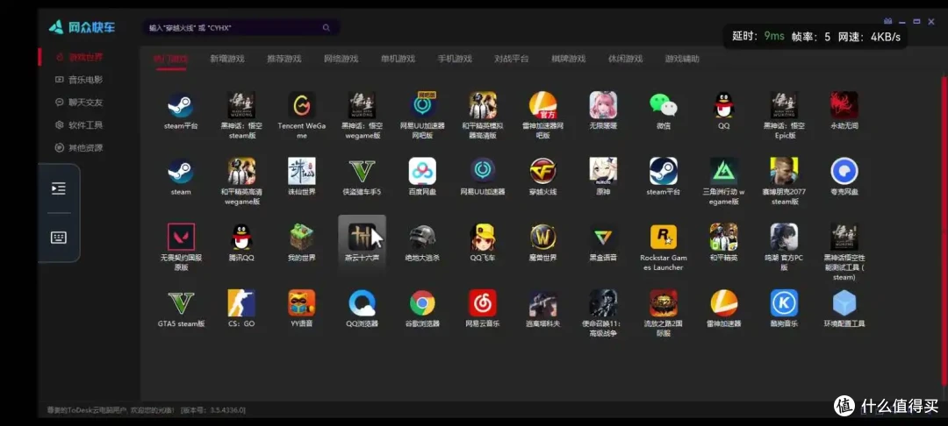Open 酷狗音乐 icon
This screenshot has height=426, width=948.
784,303
